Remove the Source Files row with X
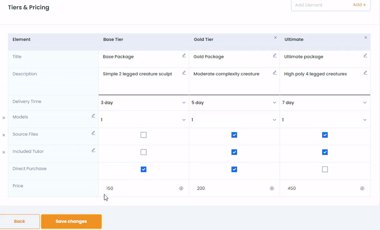 4,135
